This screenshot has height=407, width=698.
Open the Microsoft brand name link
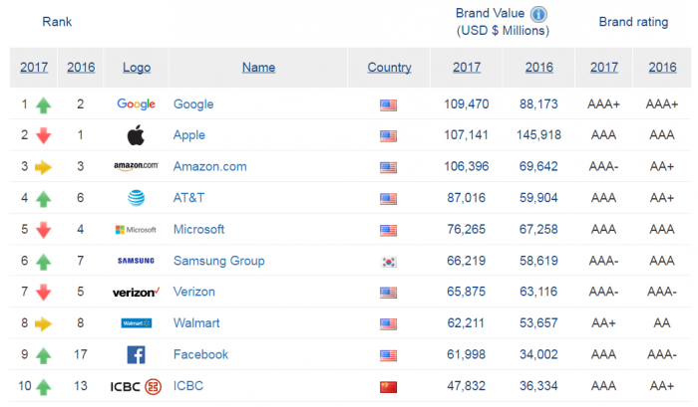pos(198,229)
